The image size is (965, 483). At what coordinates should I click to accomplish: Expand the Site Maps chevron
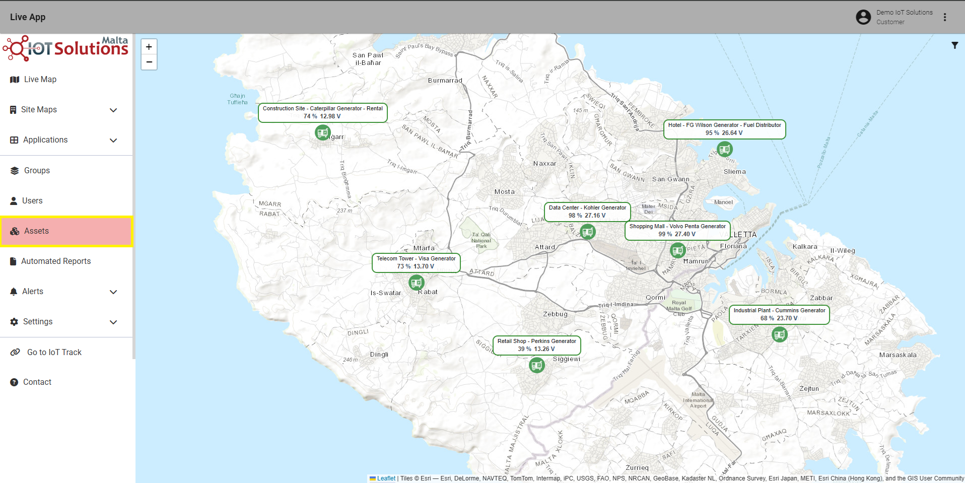pos(113,110)
